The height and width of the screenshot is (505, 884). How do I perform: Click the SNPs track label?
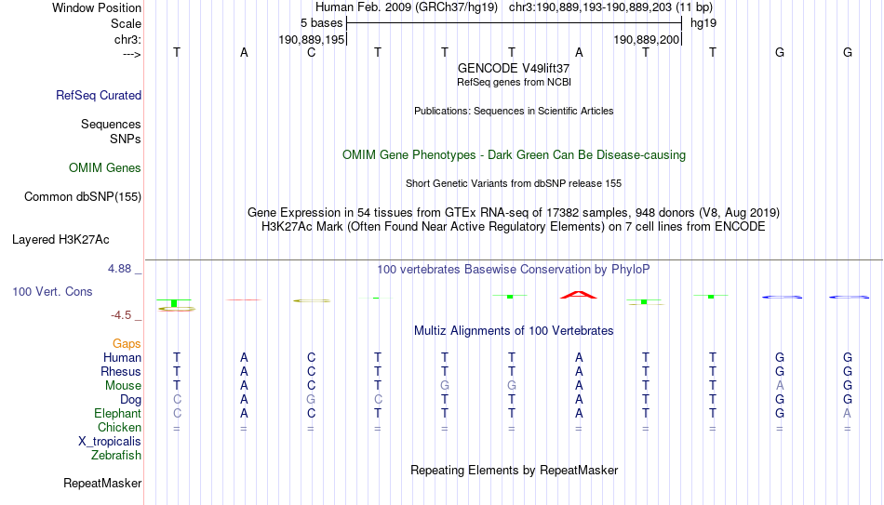pyautogui.click(x=126, y=139)
